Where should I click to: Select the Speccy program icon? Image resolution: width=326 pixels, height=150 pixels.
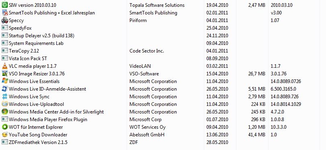coord(4,20)
